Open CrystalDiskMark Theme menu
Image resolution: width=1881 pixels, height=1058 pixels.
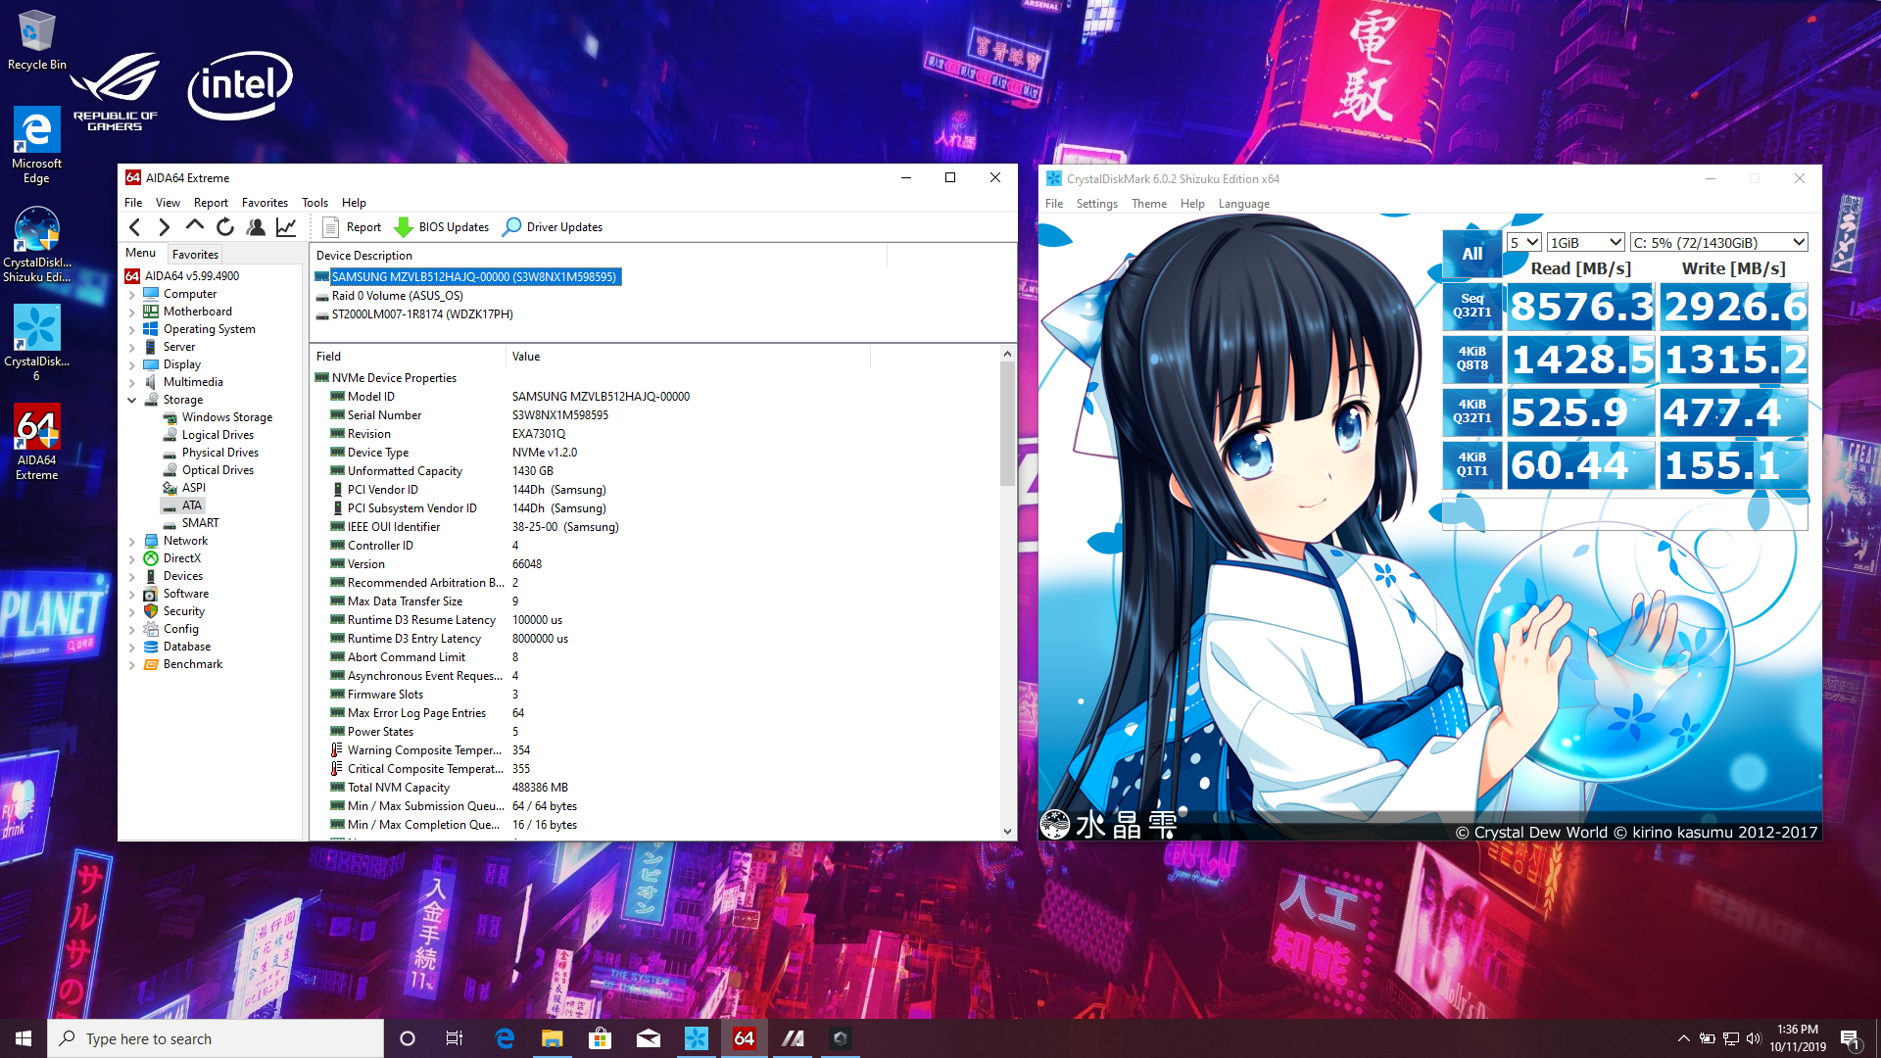click(x=1148, y=204)
